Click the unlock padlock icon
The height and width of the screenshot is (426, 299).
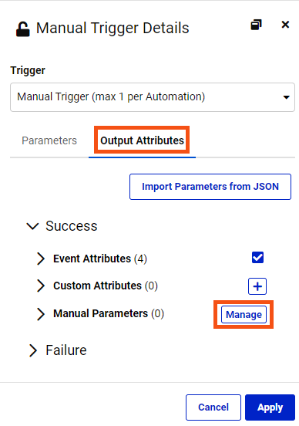[23, 29]
